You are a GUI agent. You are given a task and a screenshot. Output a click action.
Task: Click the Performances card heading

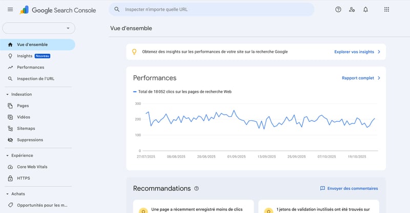pos(155,78)
